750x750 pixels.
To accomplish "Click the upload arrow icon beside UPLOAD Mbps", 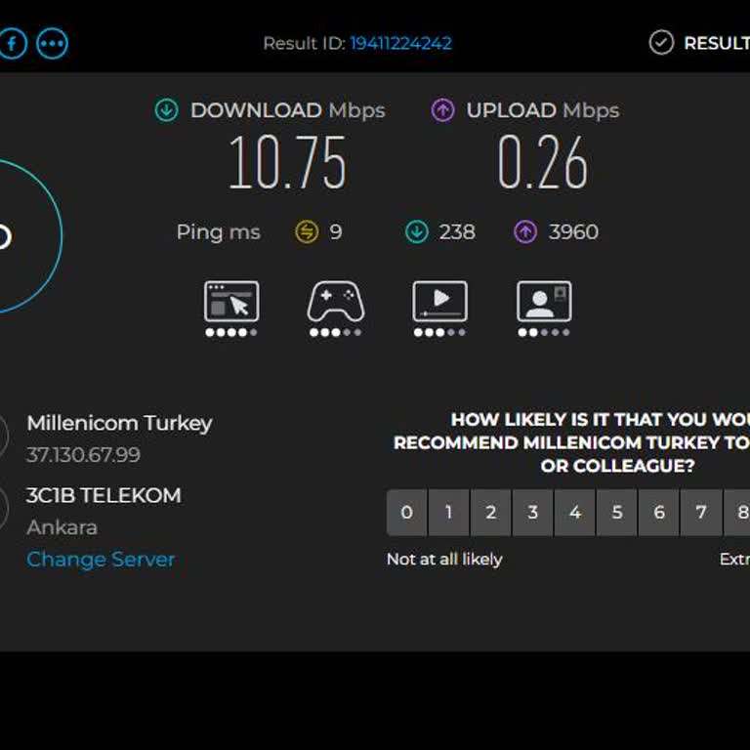I will (x=442, y=110).
